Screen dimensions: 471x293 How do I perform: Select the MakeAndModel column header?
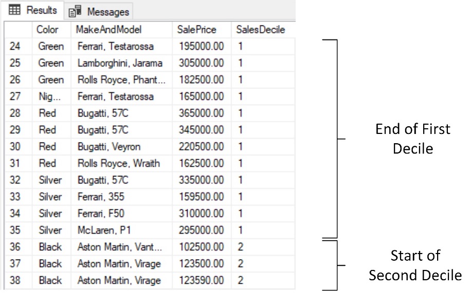click(108, 30)
